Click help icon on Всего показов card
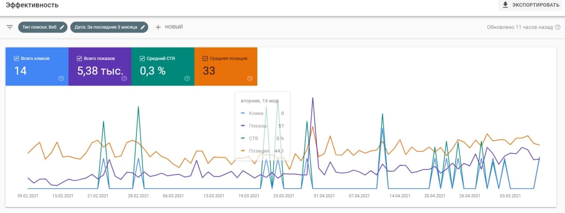The image size is (565, 213). pyautogui.click(x=124, y=78)
